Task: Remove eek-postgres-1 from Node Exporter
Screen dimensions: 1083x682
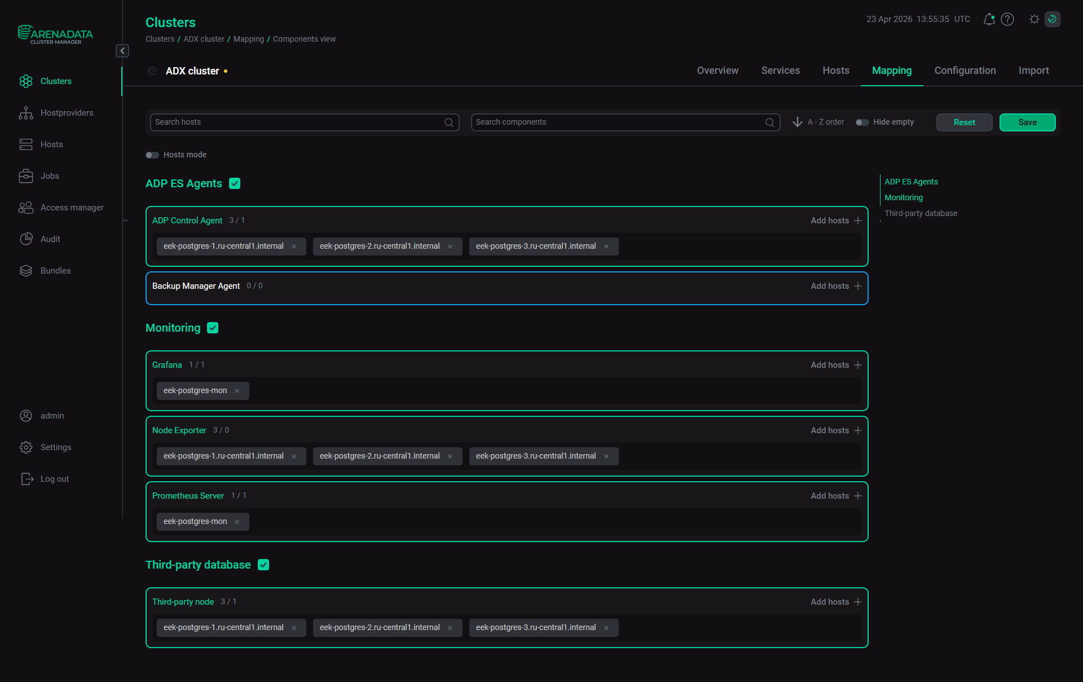Action: point(294,456)
